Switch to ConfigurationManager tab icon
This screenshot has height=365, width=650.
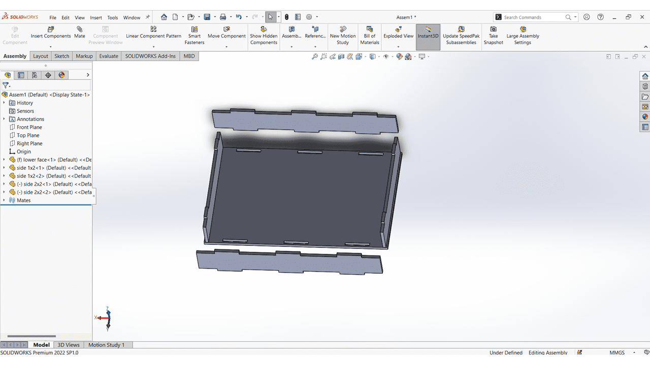coord(35,75)
